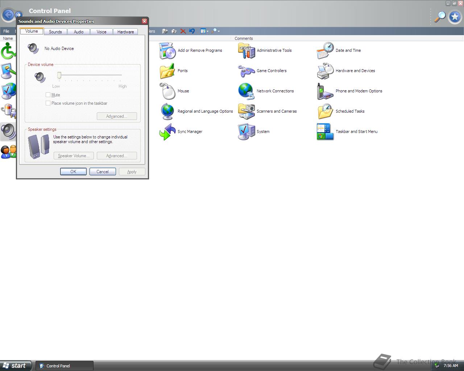Open the System icon
The width and height of the screenshot is (464, 371).
tap(246, 132)
